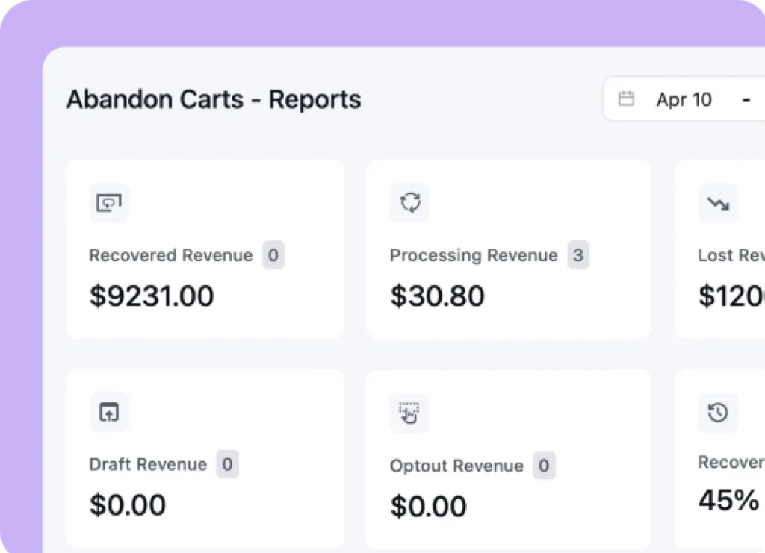
Task: Click the clock history icon above 45%
Action: [718, 413]
